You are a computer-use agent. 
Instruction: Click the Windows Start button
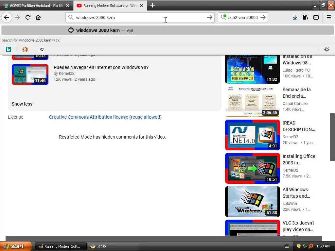click(16, 246)
